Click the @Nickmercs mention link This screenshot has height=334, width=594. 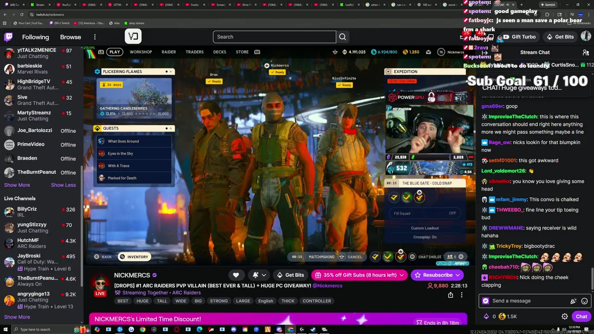pos(328,286)
